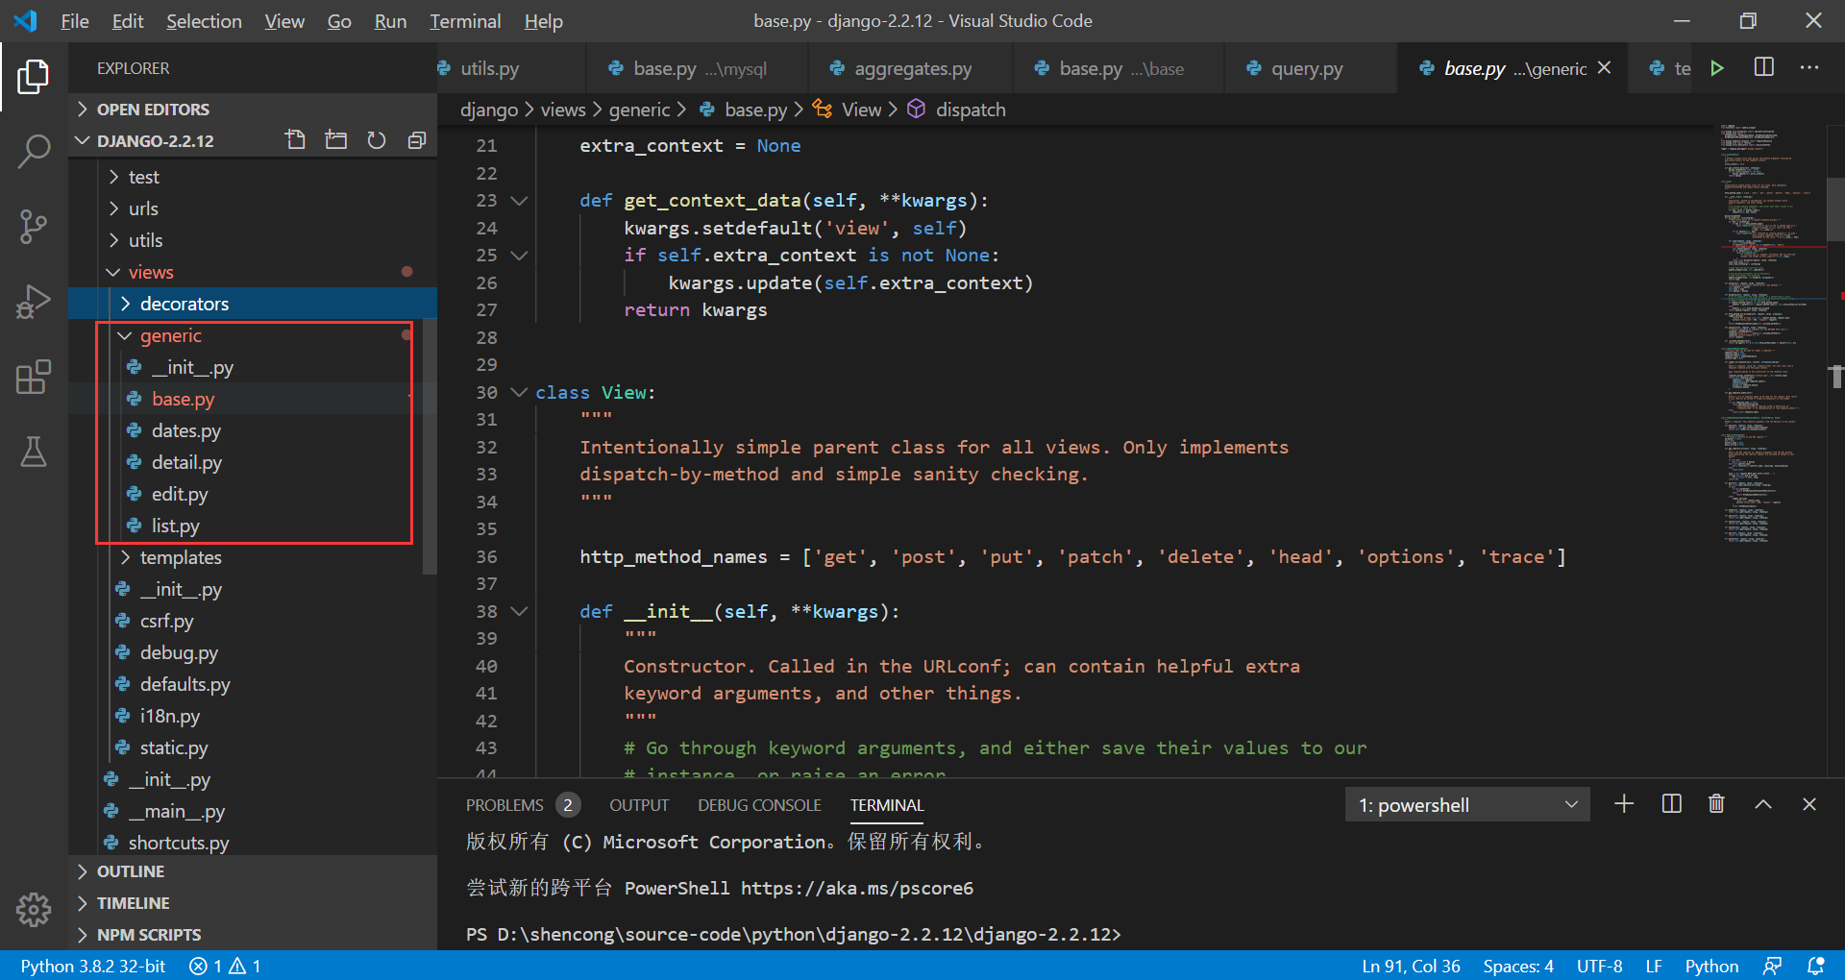Open the Selection menu
1845x980 pixels.
click(204, 21)
